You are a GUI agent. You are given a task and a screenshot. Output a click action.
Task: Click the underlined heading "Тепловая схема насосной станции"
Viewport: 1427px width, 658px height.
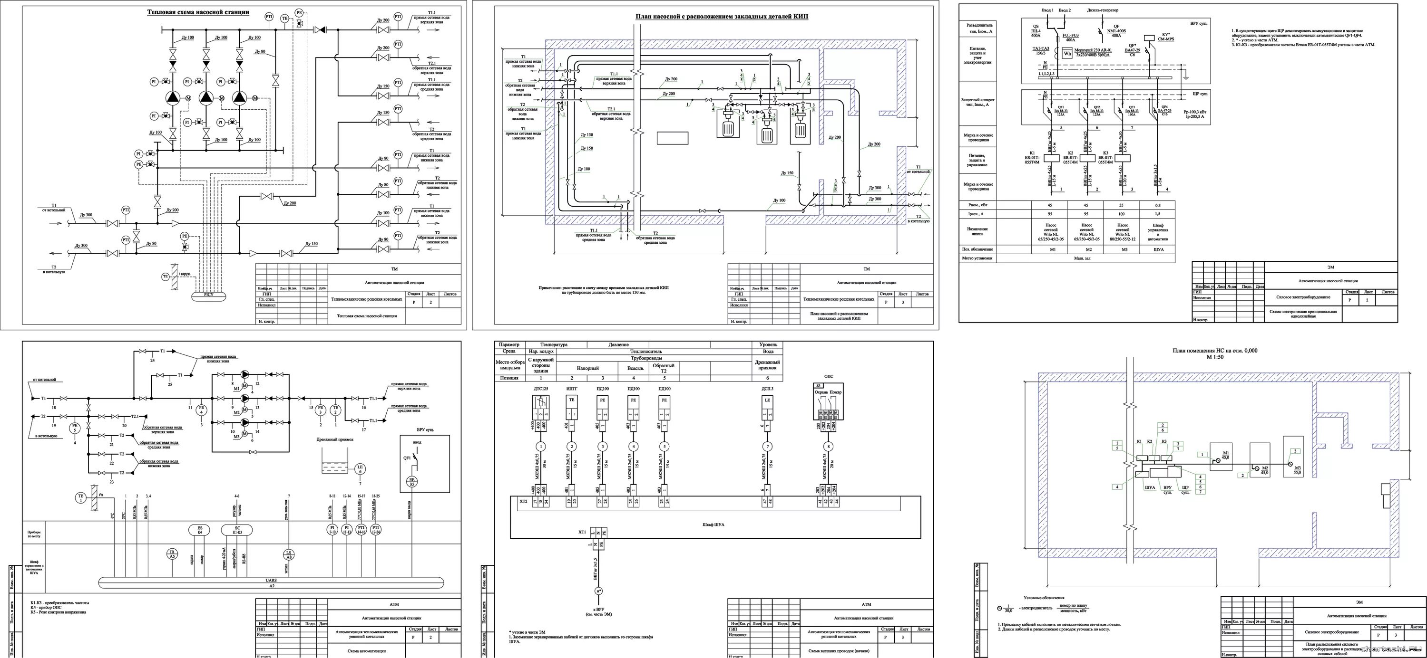(198, 11)
